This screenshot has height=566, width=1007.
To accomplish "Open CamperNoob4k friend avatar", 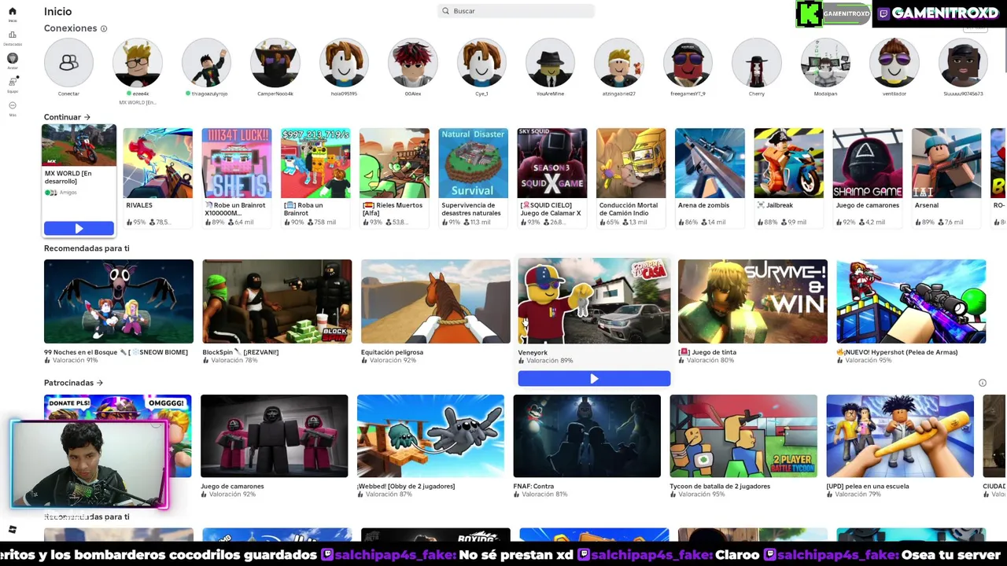I will 275,62.
